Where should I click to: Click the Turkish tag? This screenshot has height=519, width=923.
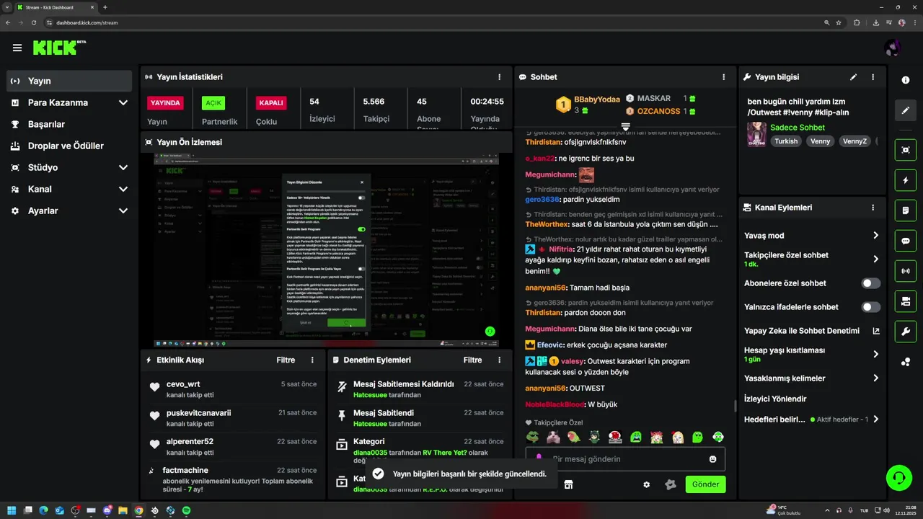786,141
